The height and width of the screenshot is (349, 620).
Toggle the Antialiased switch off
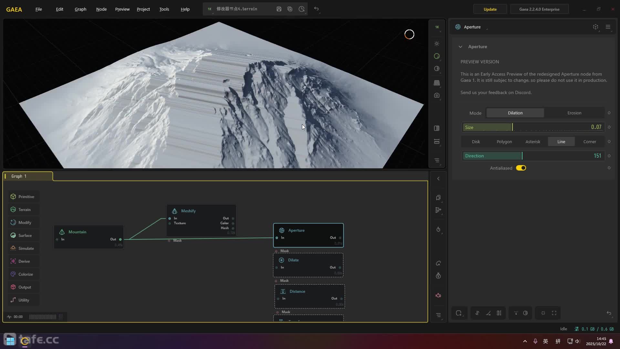click(x=521, y=168)
